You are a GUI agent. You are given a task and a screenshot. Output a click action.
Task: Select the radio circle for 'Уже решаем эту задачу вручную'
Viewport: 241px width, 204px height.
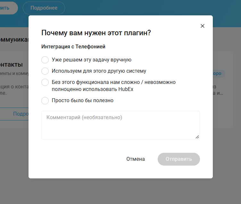45,60
